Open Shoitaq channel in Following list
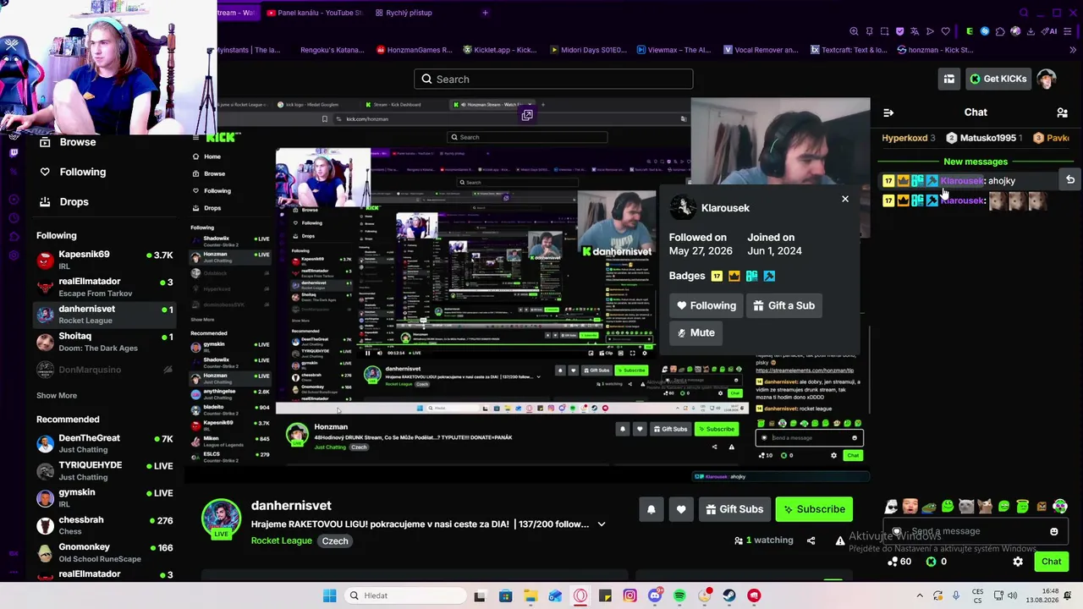The image size is (1083, 609). click(x=105, y=342)
